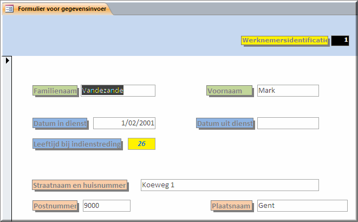The width and height of the screenshot is (358, 222).
Task: Click the form icon in the tab header
Action: pos(9,9)
